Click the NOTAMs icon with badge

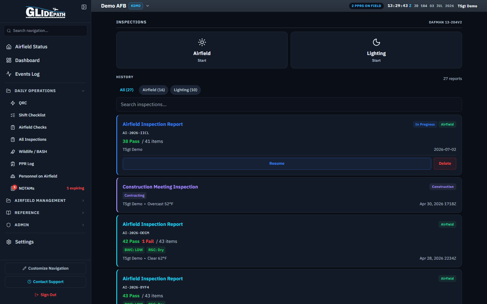[x=13, y=188]
